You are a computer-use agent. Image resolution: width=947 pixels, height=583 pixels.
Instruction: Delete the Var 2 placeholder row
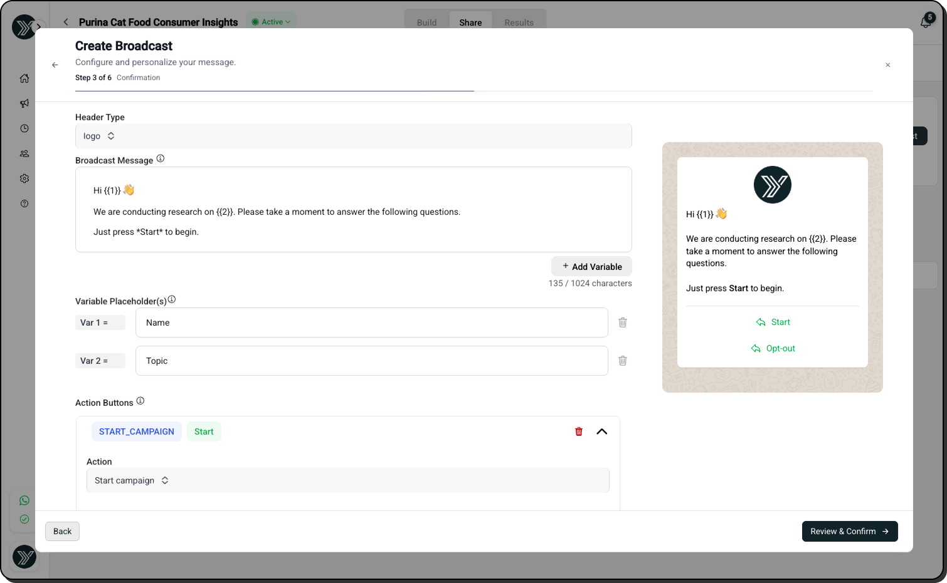pyautogui.click(x=623, y=361)
